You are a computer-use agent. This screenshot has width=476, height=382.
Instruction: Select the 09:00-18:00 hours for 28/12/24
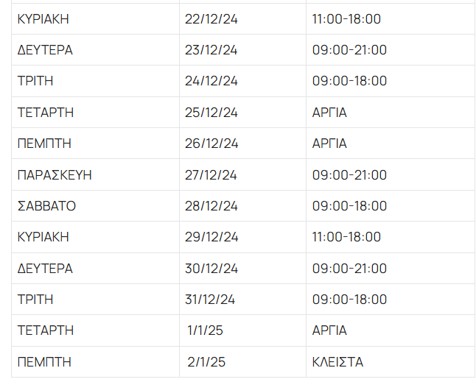coord(349,206)
